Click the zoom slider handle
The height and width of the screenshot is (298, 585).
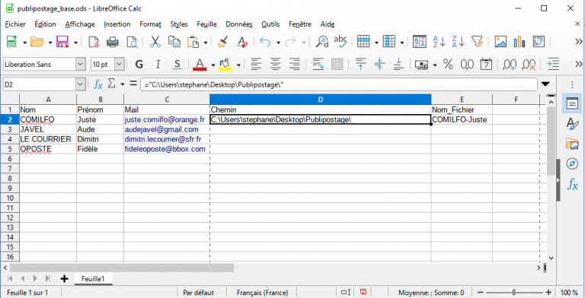click(x=514, y=293)
